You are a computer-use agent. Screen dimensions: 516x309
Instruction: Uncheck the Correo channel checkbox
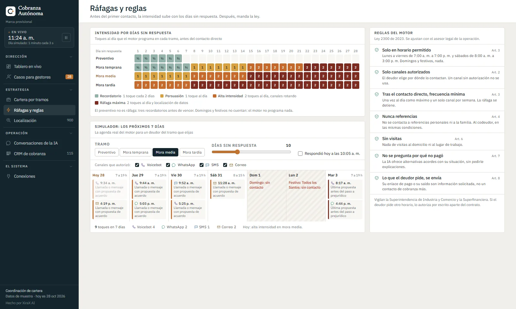coord(225,165)
